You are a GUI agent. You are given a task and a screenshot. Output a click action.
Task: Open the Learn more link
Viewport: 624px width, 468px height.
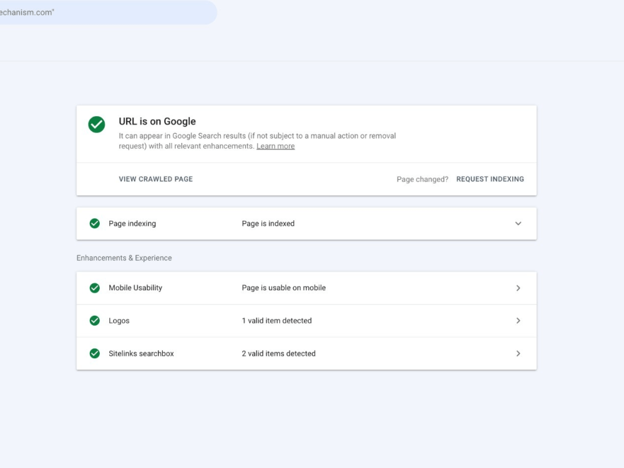[275, 146]
